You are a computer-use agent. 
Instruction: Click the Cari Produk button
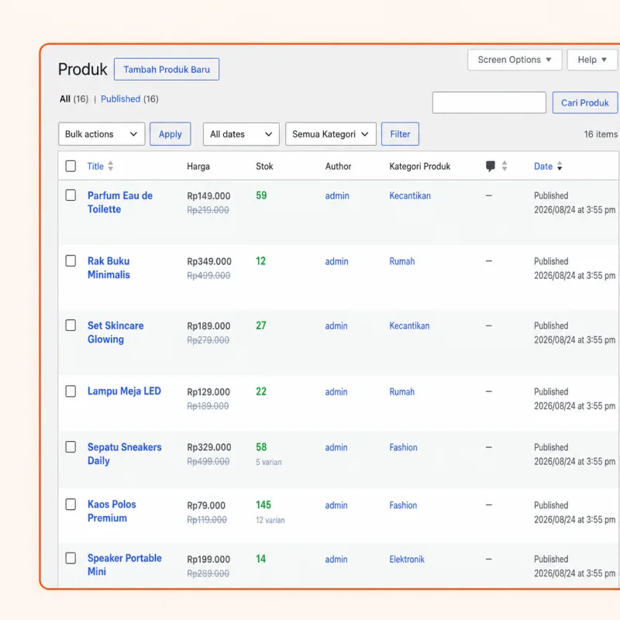click(585, 103)
